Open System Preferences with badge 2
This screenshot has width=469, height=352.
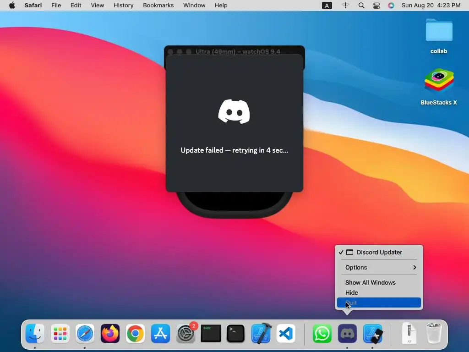[x=186, y=334]
